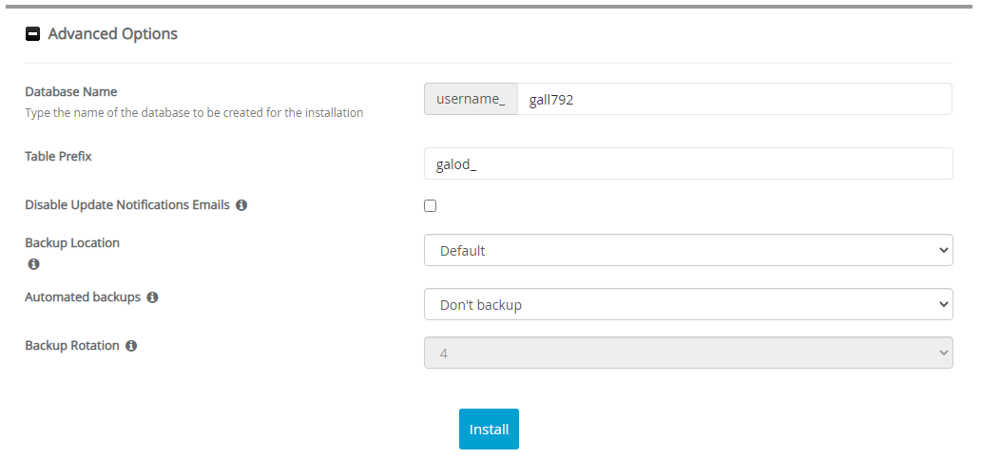This screenshot has height=459, width=981.
Task: Open the Backup Location dropdown set to Default
Action: (x=688, y=251)
